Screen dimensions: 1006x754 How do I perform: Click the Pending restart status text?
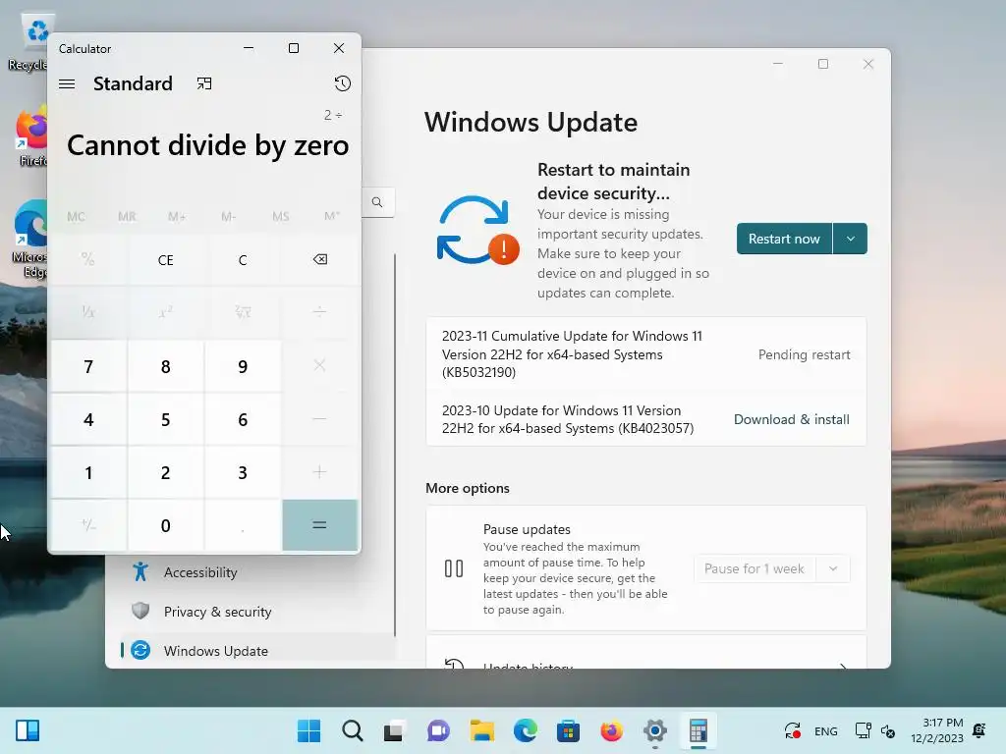coord(804,354)
